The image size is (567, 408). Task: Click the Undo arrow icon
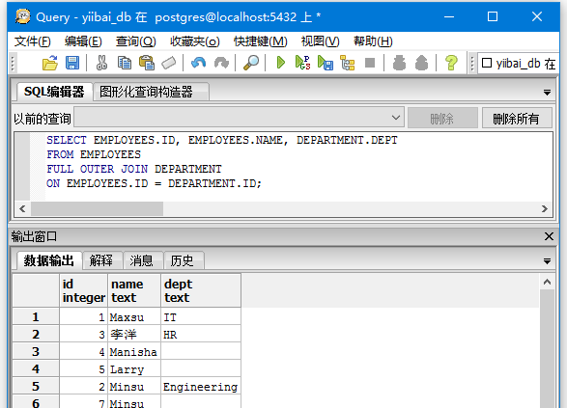199,63
